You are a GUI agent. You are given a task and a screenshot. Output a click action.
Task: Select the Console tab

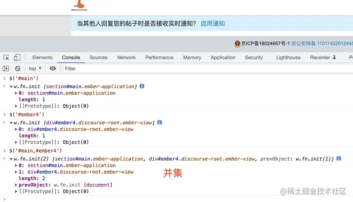point(71,58)
